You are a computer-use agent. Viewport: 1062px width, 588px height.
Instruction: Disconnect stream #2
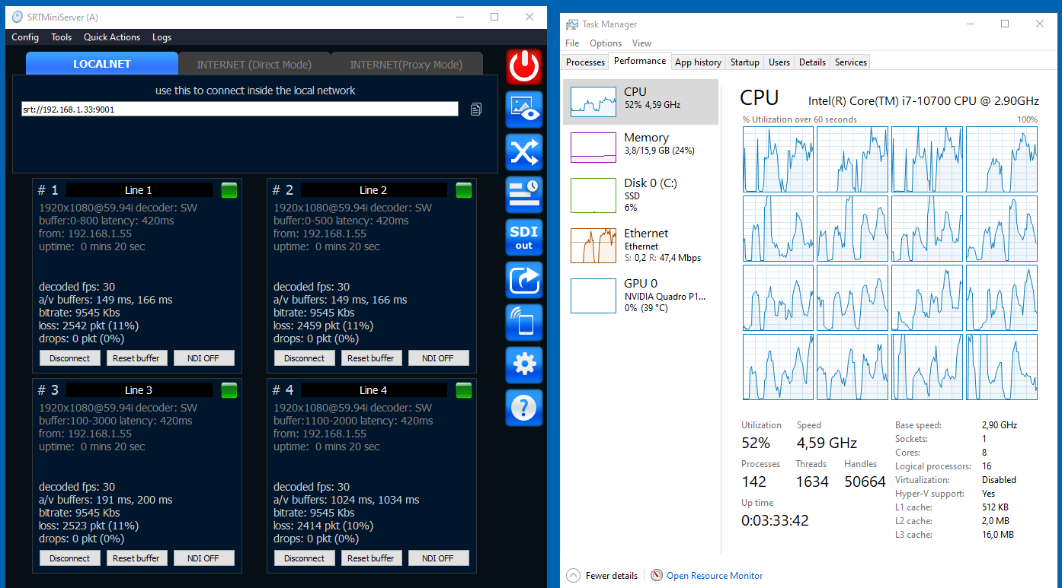[x=305, y=358]
